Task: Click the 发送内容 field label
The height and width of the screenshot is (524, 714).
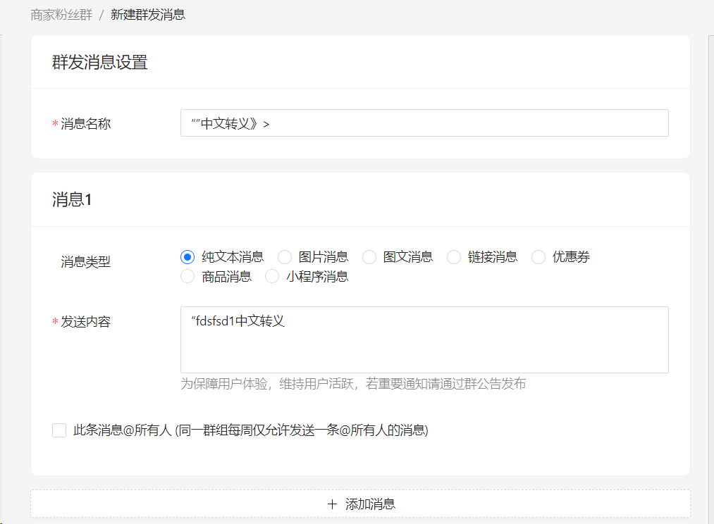Action: click(85, 322)
